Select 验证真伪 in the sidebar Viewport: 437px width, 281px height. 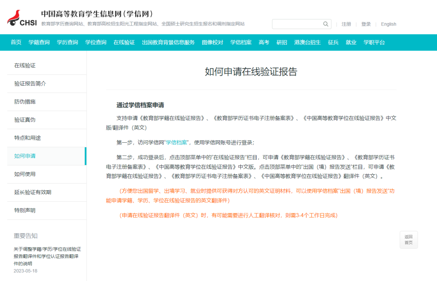(47, 120)
